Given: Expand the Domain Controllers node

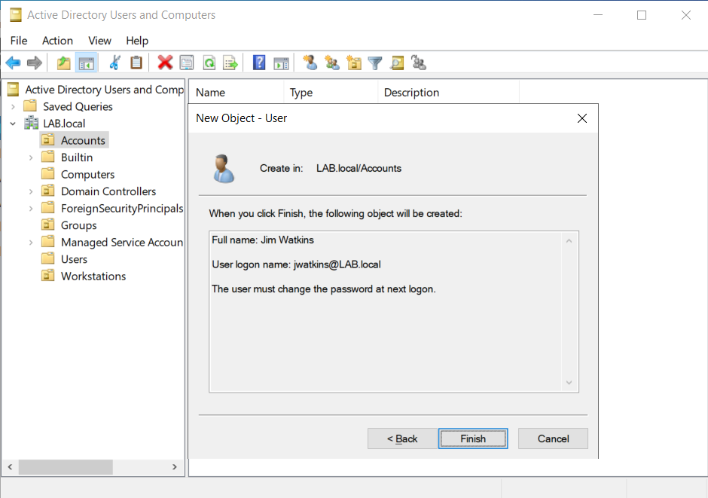Looking at the screenshot, I should click(31, 191).
